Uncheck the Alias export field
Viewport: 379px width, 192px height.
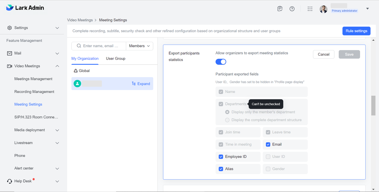coord(221,169)
